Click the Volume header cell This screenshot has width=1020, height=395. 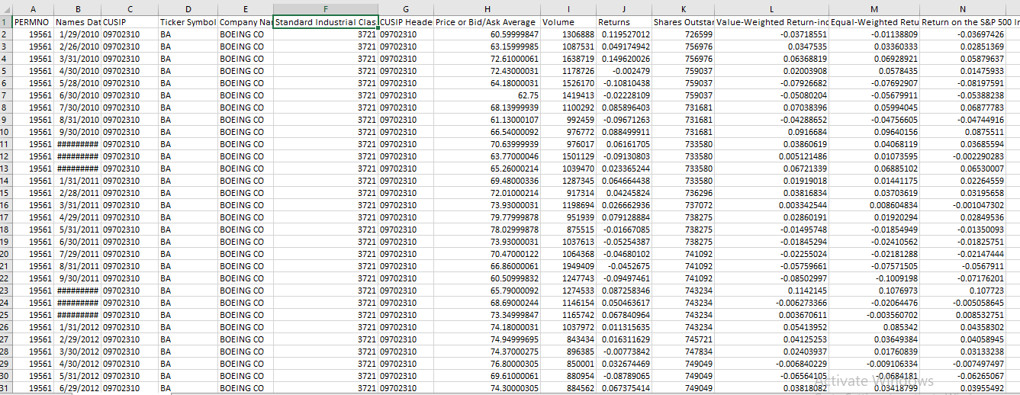click(568, 22)
